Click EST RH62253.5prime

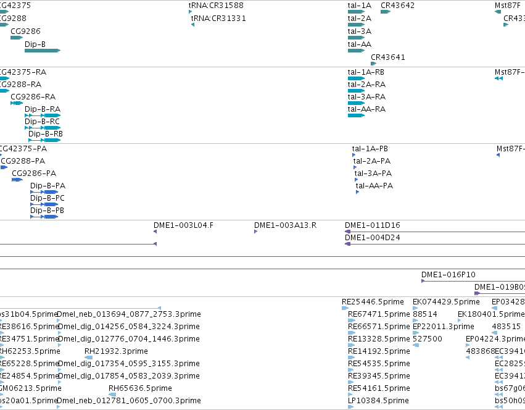(30, 351)
